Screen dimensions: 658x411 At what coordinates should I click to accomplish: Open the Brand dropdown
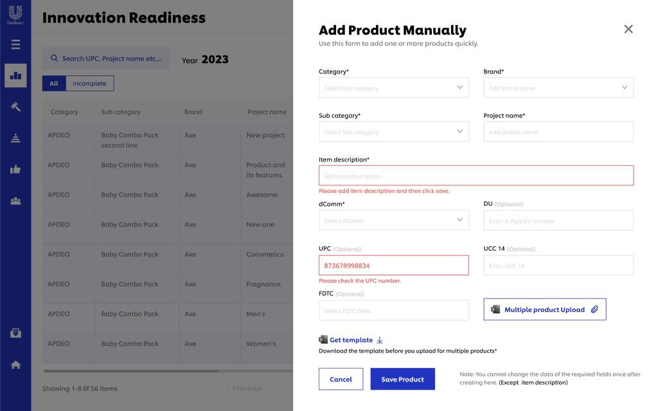(558, 88)
